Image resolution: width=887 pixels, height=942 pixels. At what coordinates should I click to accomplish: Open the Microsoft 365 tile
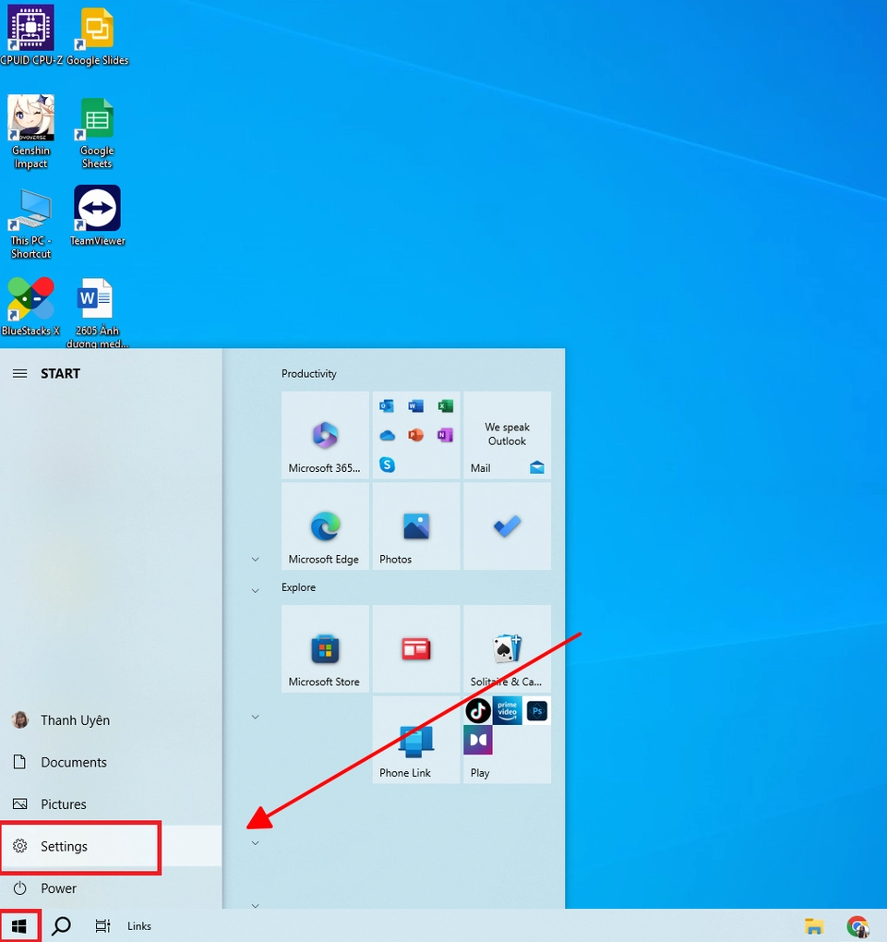(325, 434)
